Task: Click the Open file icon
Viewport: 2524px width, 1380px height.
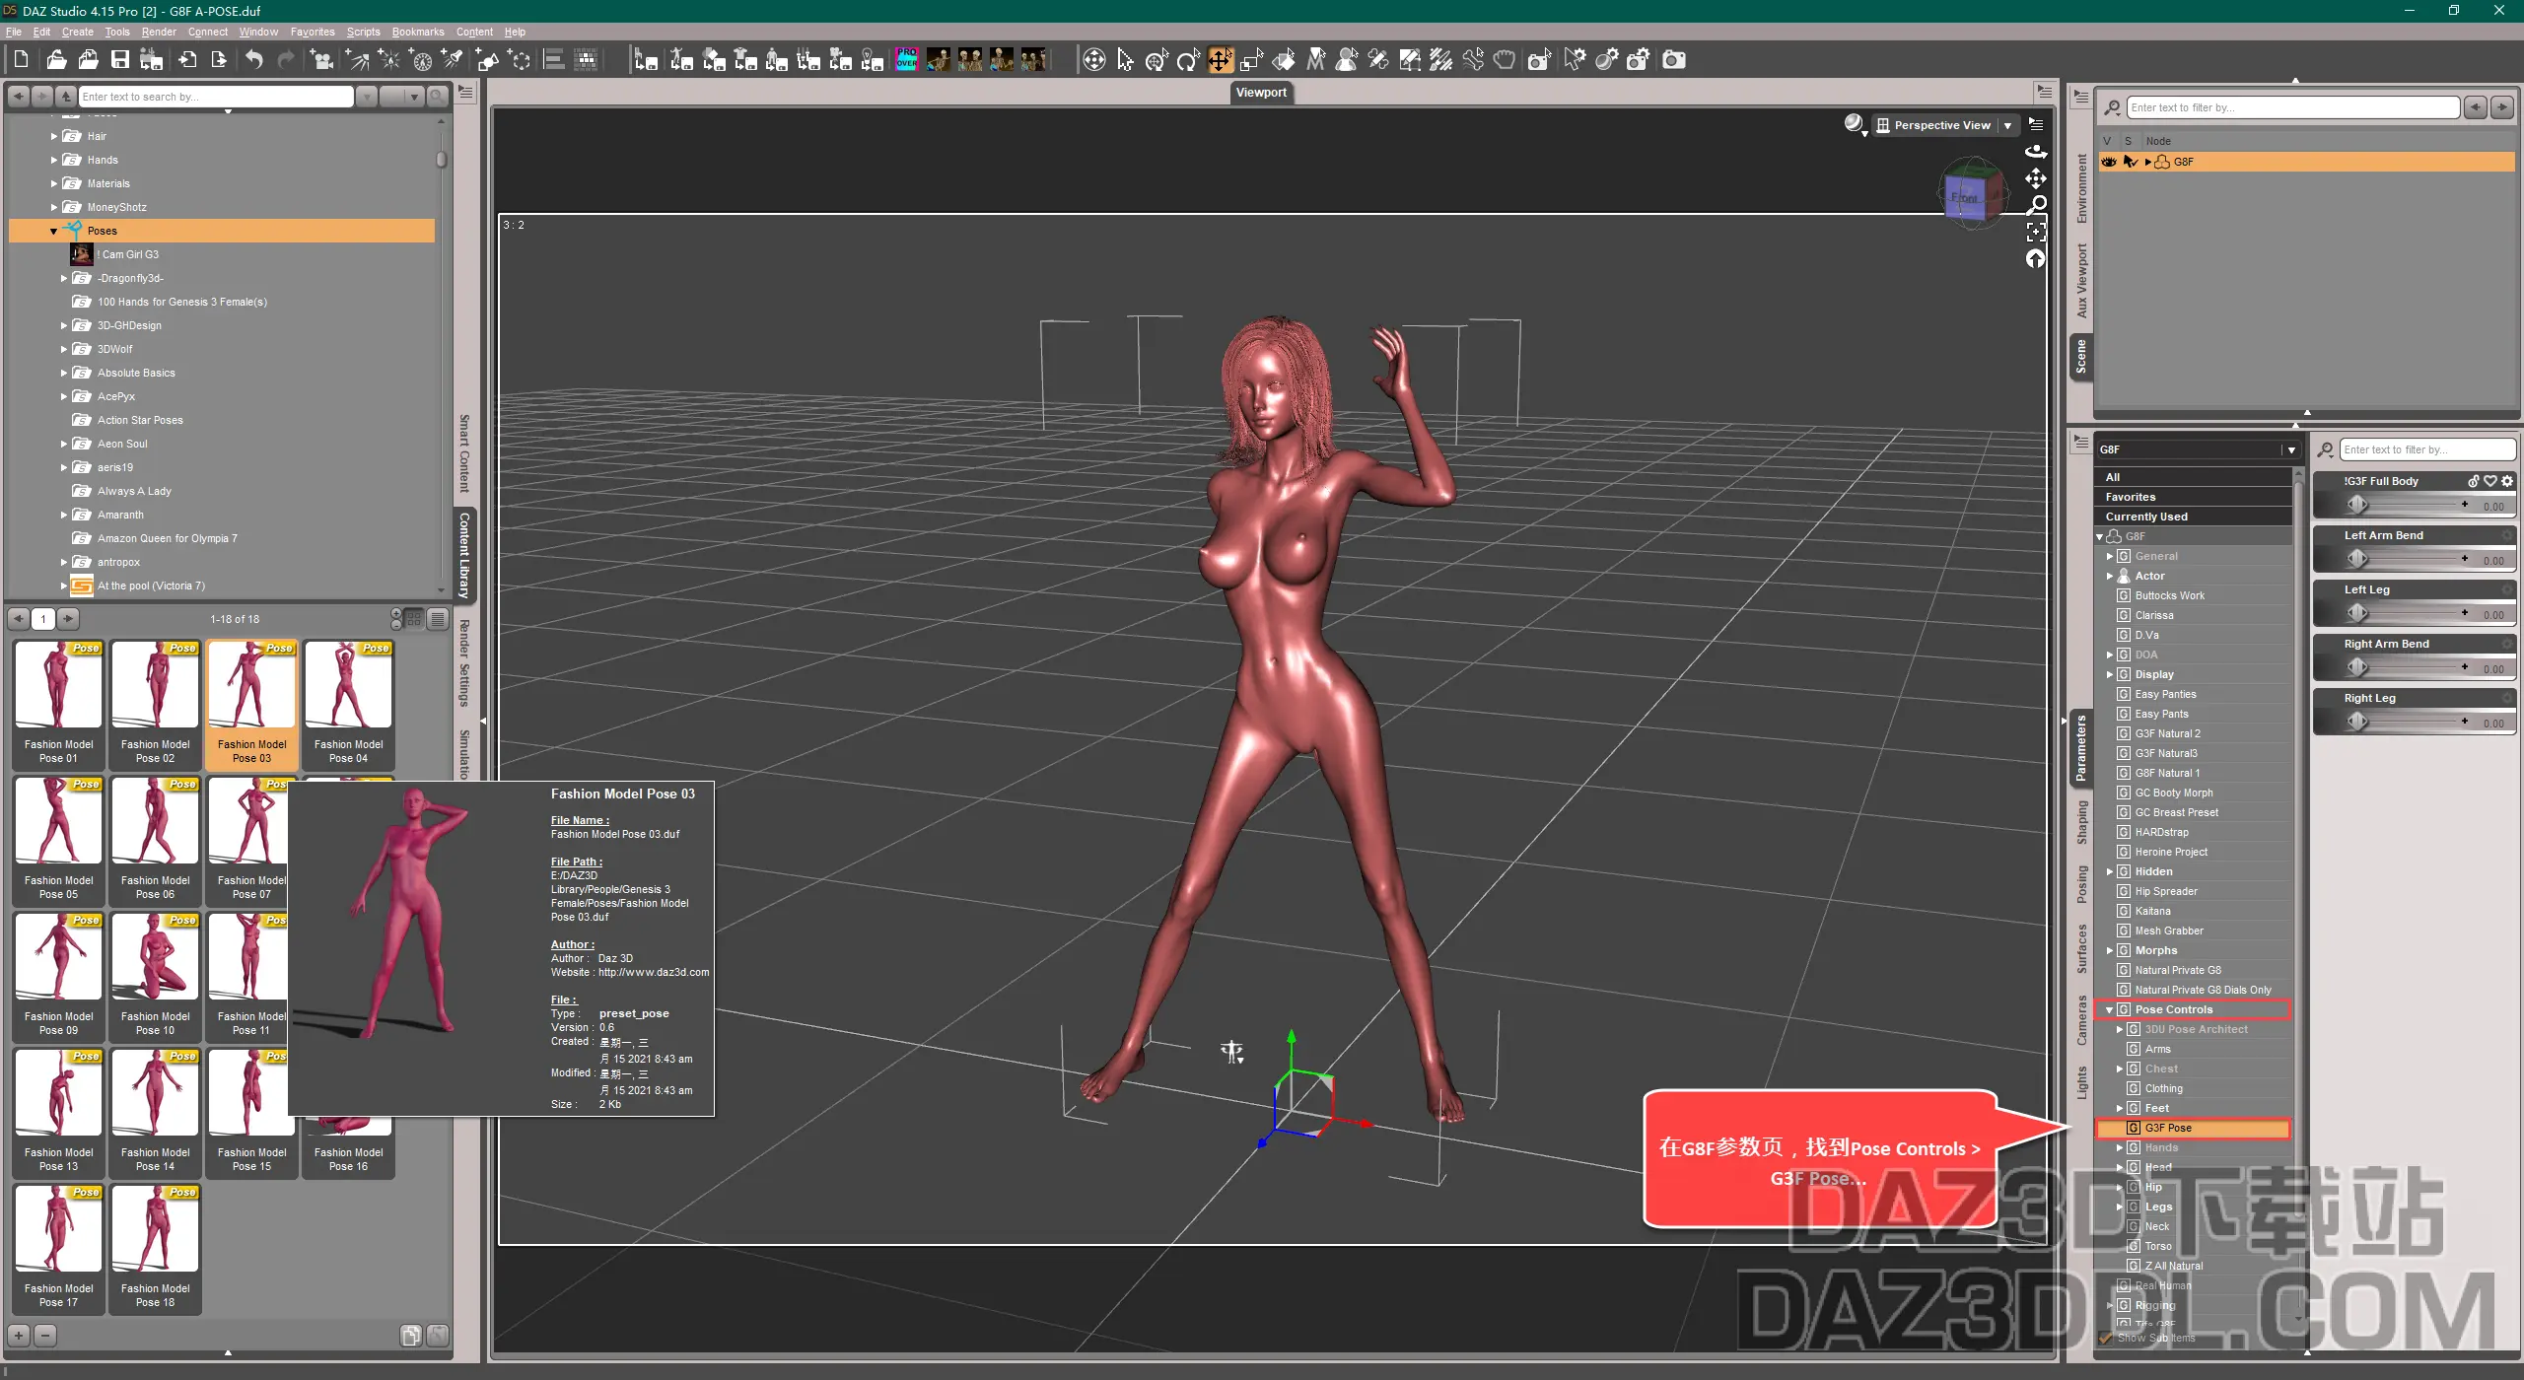Action: (56, 60)
